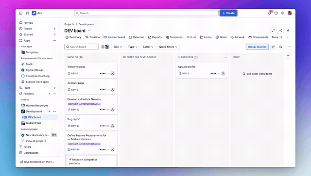Switch to the Reports tab
Screen dimensions: 311x176
click(155, 37)
